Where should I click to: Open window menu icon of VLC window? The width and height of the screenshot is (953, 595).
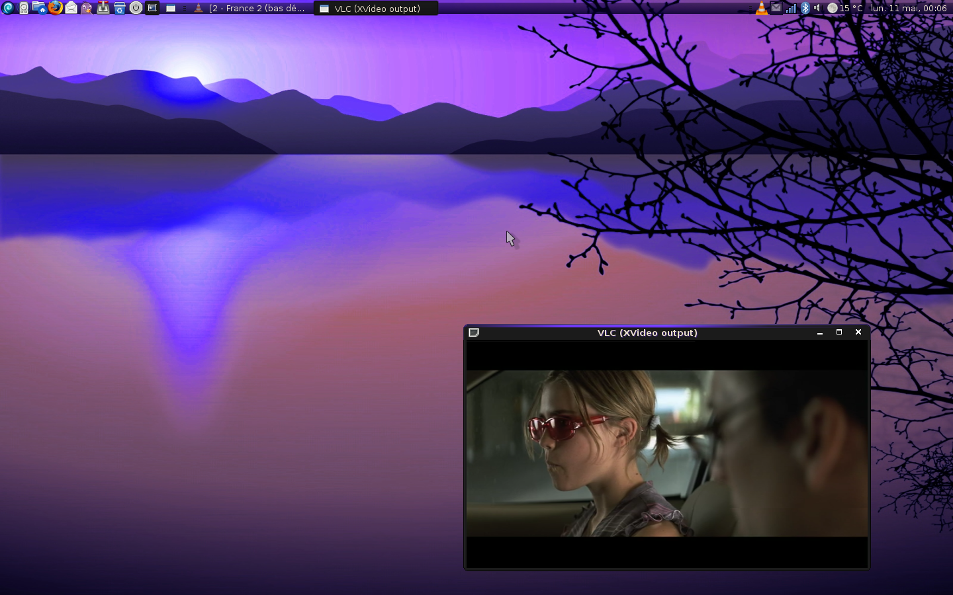[474, 333]
